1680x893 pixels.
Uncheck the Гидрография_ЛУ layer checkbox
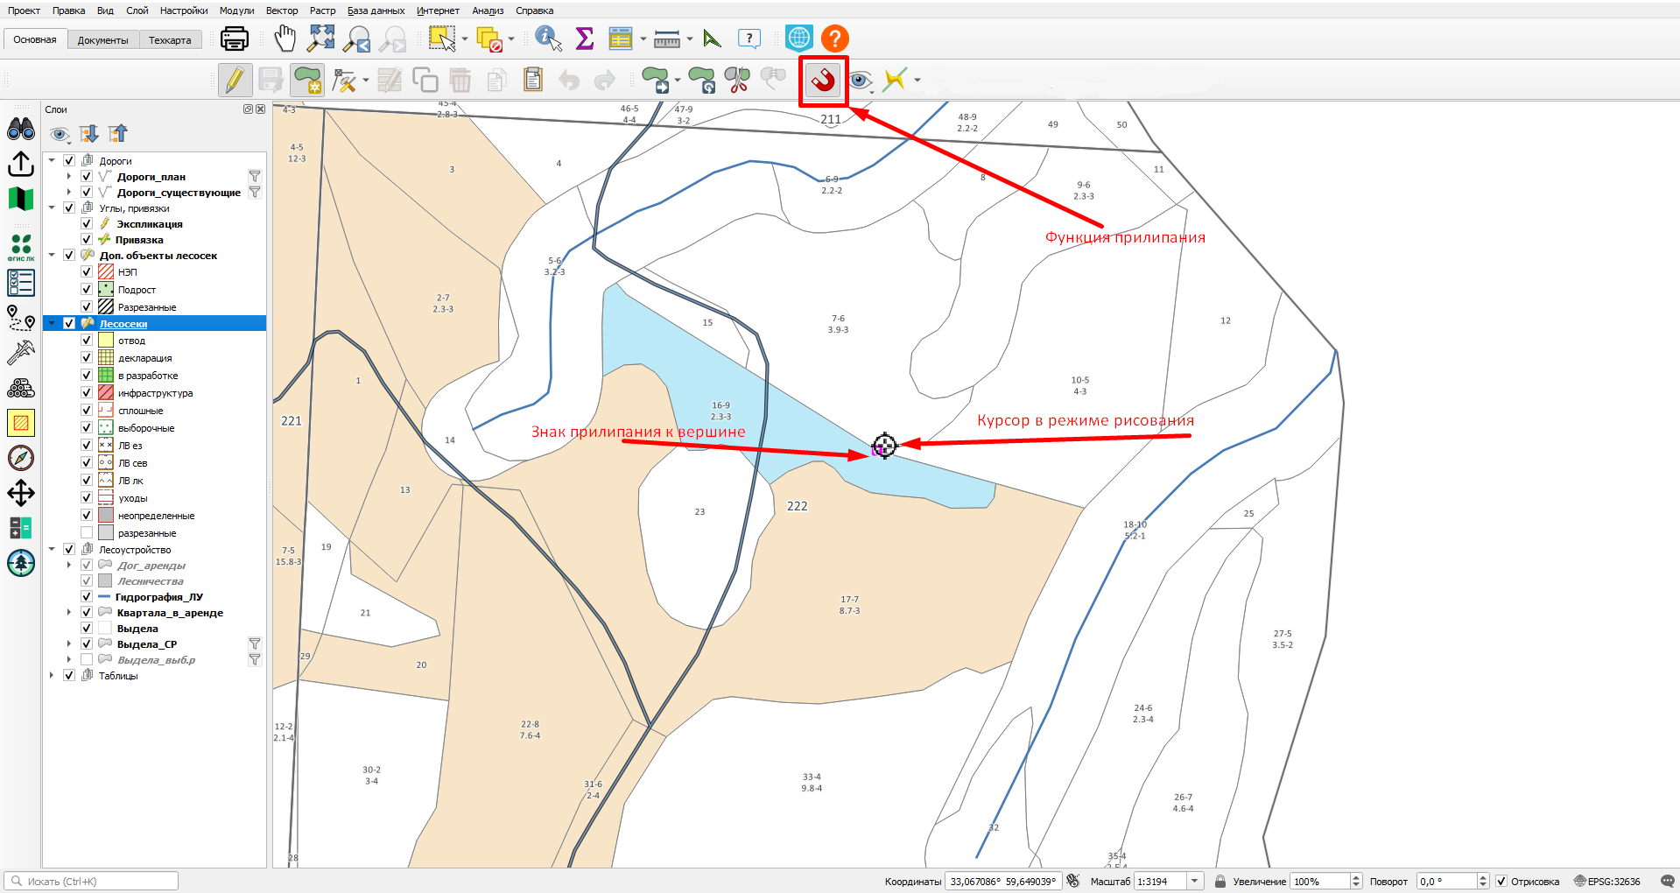(87, 597)
